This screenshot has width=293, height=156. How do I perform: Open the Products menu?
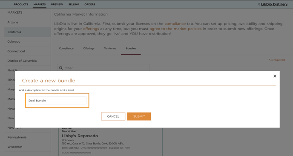pos(21,4)
